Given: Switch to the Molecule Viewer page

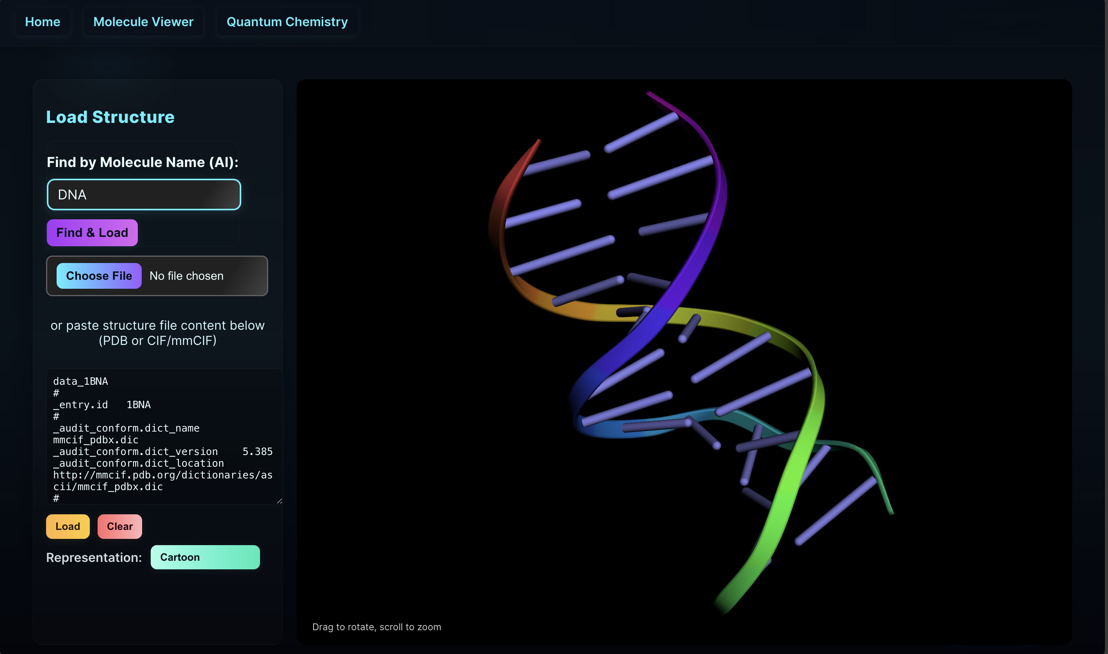Looking at the screenshot, I should (x=143, y=21).
